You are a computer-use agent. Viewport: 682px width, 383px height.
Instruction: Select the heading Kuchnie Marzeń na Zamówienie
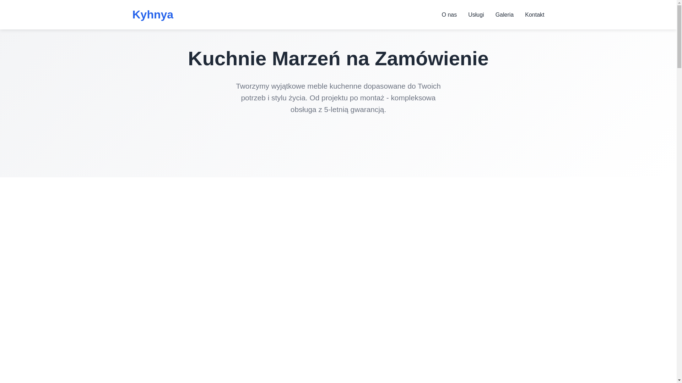click(x=338, y=59)
